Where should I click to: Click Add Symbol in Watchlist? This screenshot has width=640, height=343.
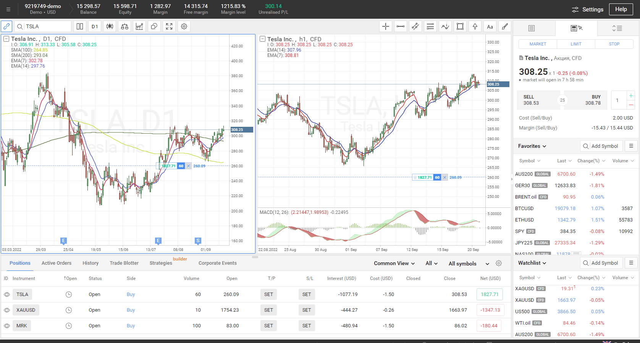601,263
